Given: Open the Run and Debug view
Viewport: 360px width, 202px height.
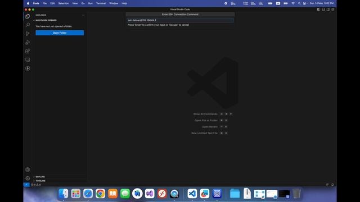Looking at the screenshot, I should 28,43.
